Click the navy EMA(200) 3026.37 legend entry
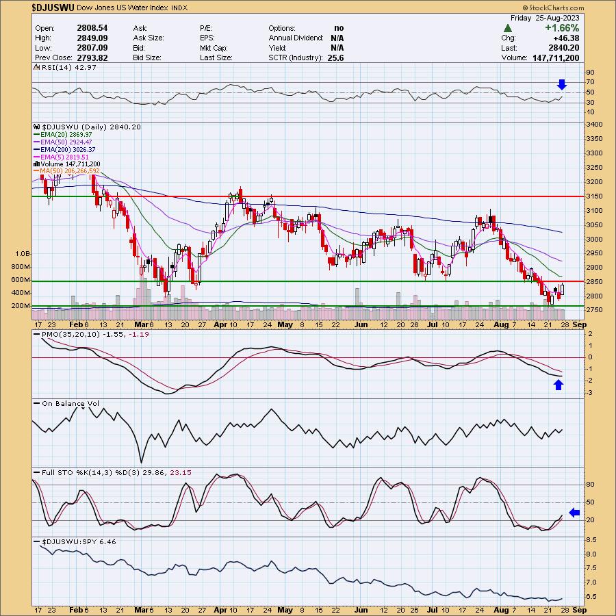Image resolution: width=616 pixels, height=616 pixels. pyautogui.click(x=65, y=149)
